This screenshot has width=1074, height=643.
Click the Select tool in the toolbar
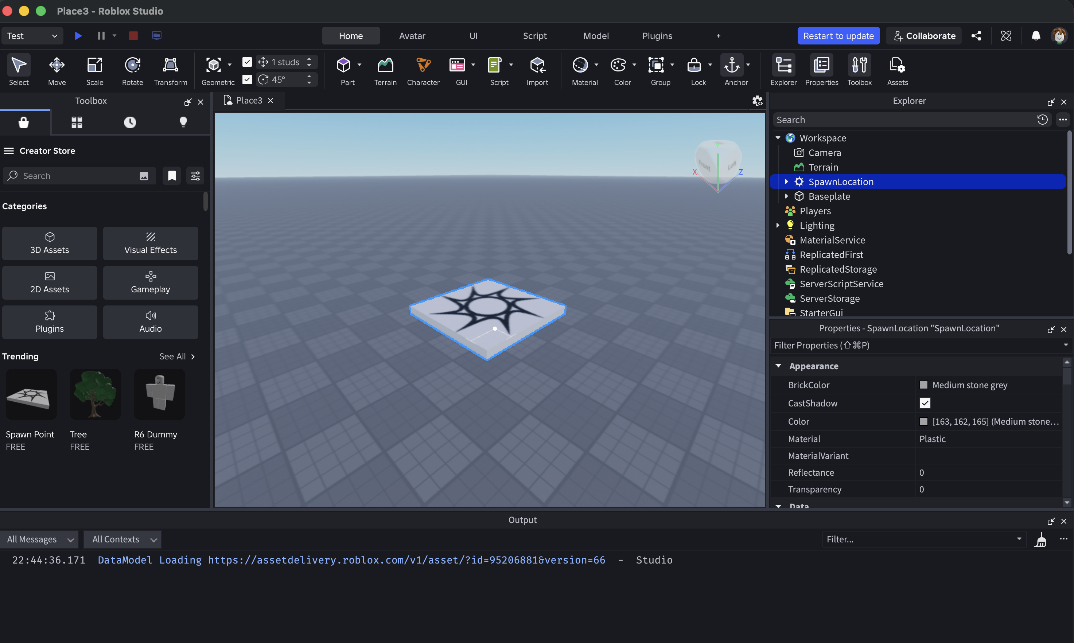[19, 70]
